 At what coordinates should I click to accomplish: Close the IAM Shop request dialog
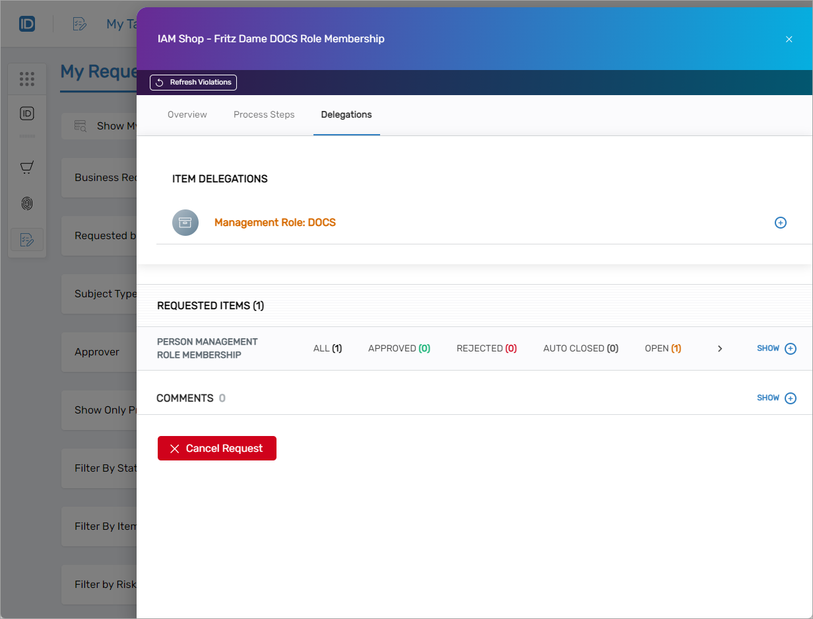pyautogui.click(x=789, y=40)
